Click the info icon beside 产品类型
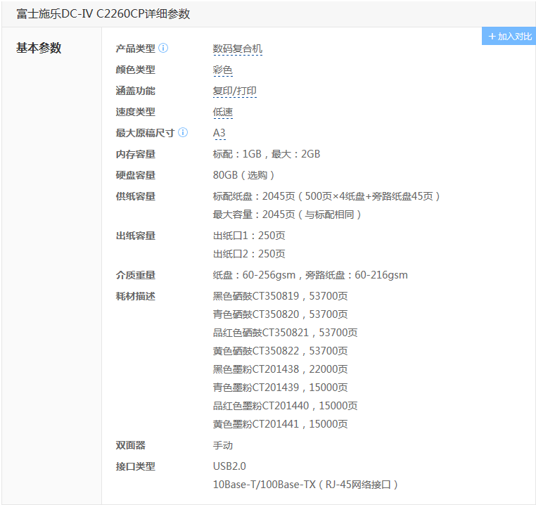Viewport: 536px width, 505px height. point(163,49)
